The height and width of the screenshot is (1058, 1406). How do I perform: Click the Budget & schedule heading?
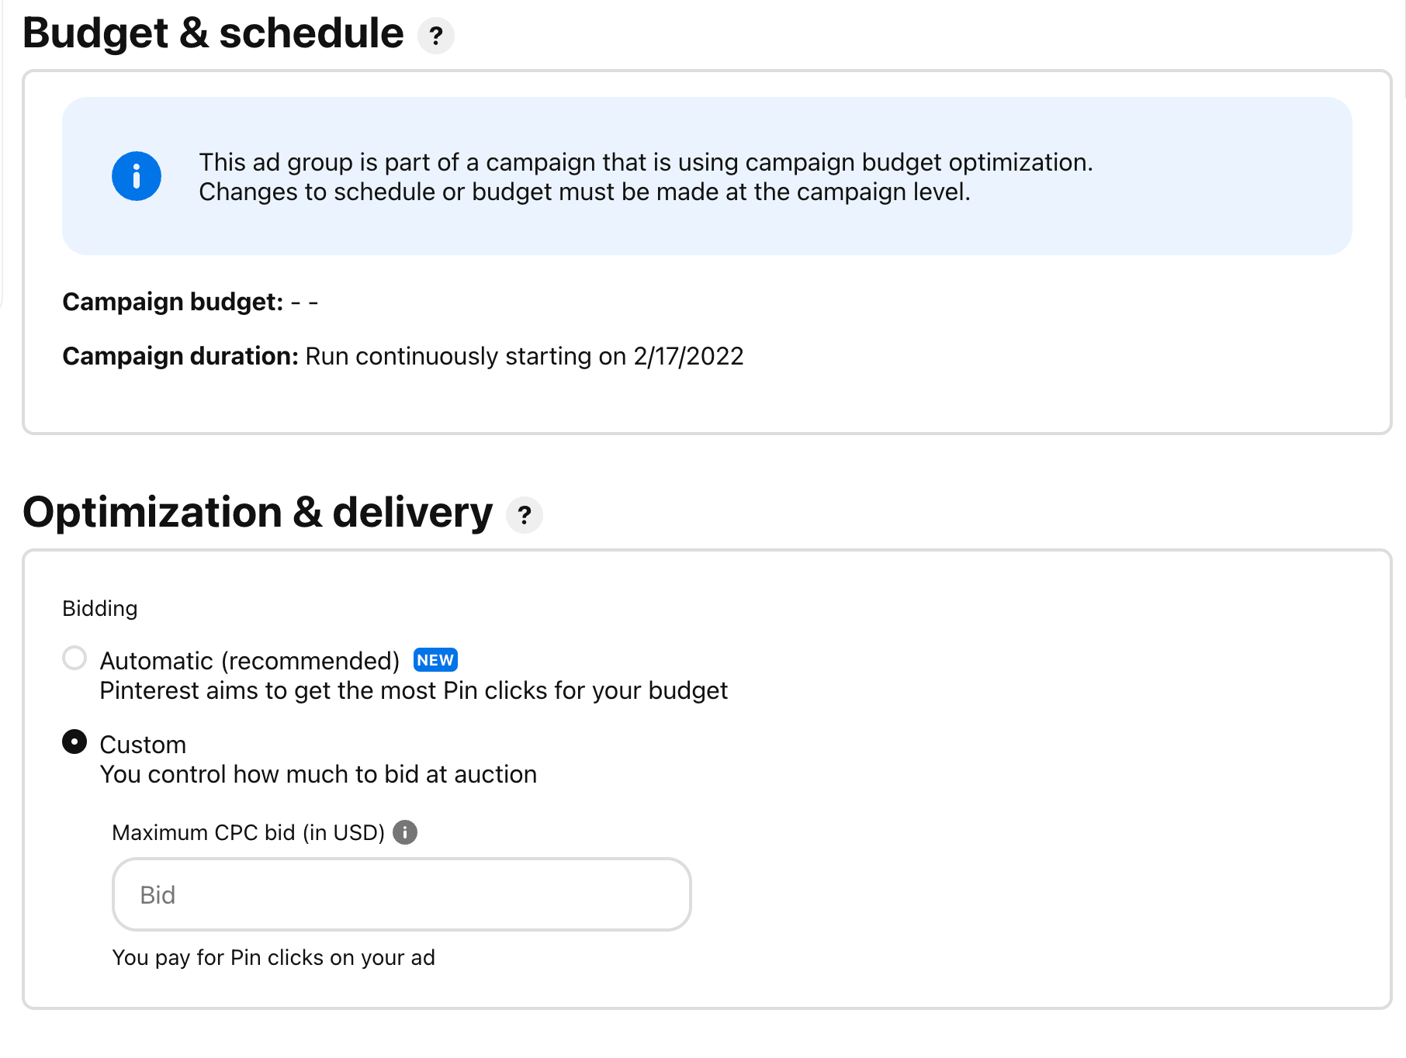pyautogui.click(x=213, y=33)
